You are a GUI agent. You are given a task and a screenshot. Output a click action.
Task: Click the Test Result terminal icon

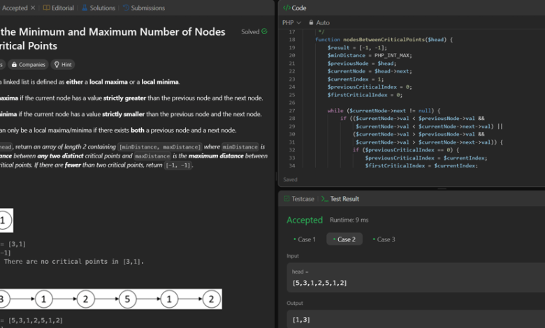(x=325, y=199)
